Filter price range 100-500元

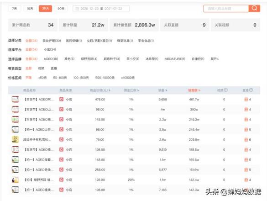coord(81,78)
